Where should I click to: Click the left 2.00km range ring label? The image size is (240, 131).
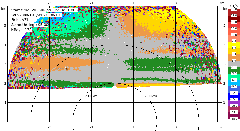pyautogui.click(x=91, y=96)
